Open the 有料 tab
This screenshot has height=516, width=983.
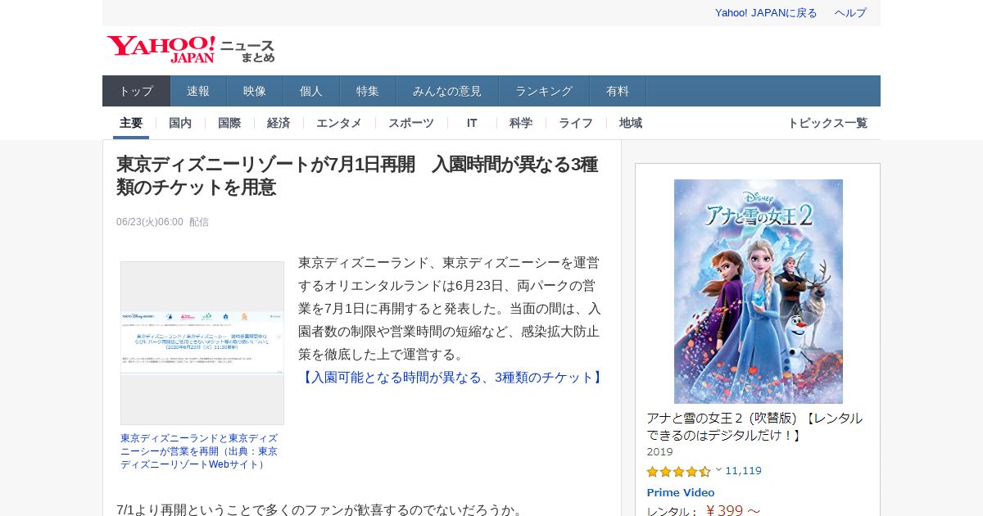click(618, 91)
